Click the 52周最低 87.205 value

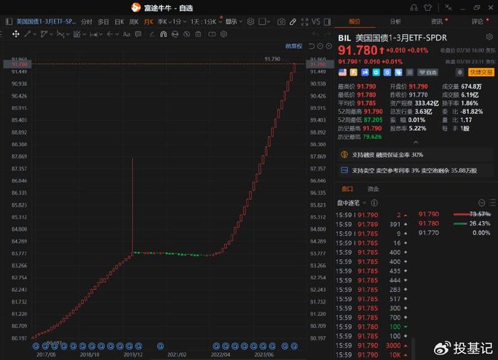373,120
